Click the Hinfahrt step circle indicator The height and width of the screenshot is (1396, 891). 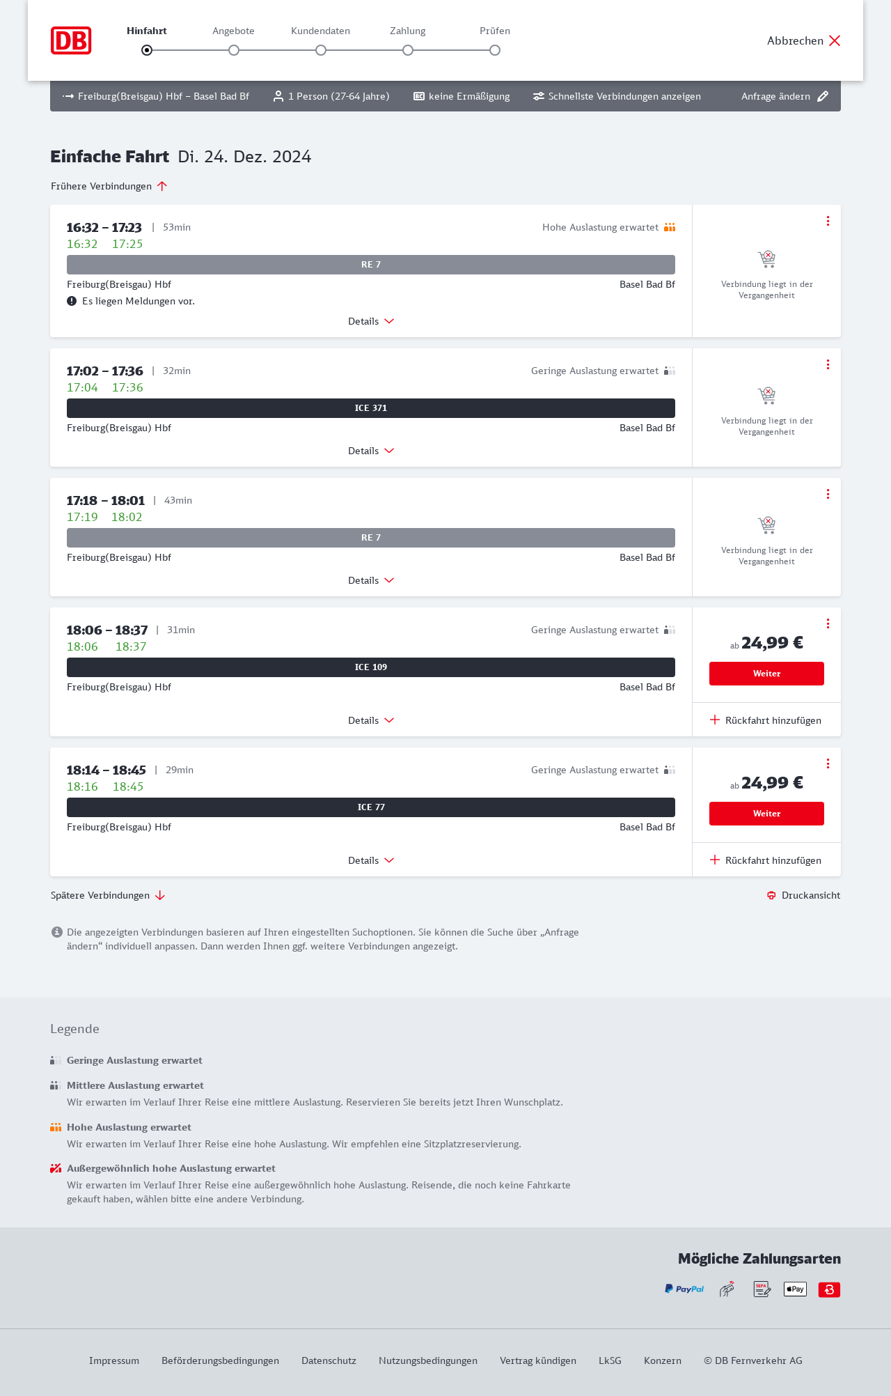[x=147, y=50]
